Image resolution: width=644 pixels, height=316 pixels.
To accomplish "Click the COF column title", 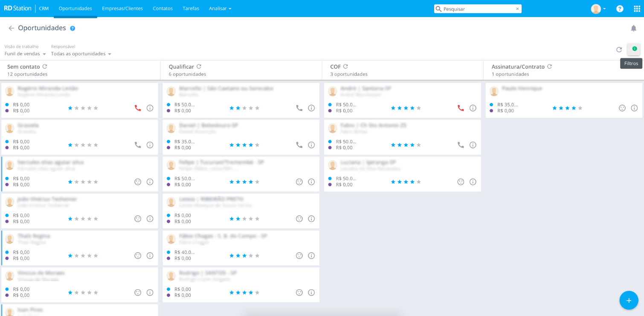I will click(x=335, y=67).
